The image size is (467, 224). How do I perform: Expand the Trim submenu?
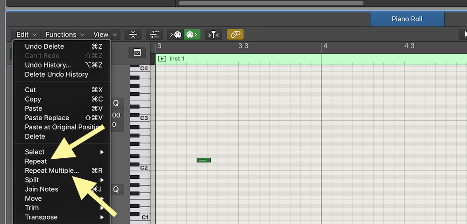(62, 208)
